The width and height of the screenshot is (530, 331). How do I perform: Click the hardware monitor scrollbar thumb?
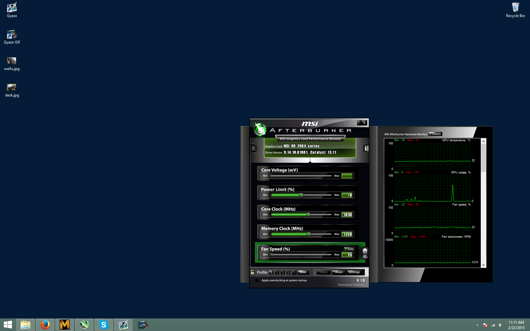(x=483, y=158)
